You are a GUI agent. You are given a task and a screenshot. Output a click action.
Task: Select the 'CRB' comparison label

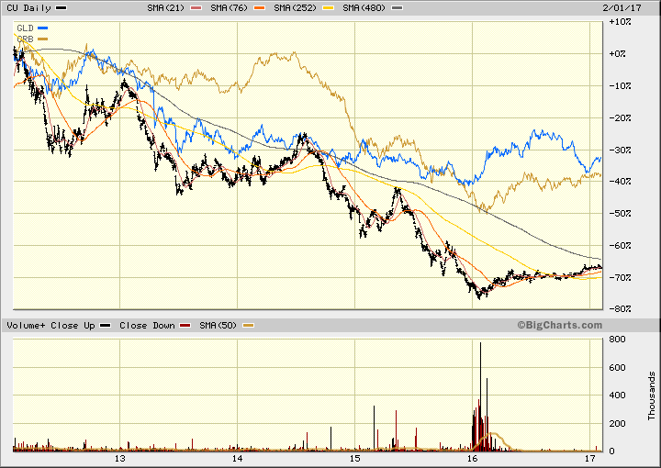25,39
